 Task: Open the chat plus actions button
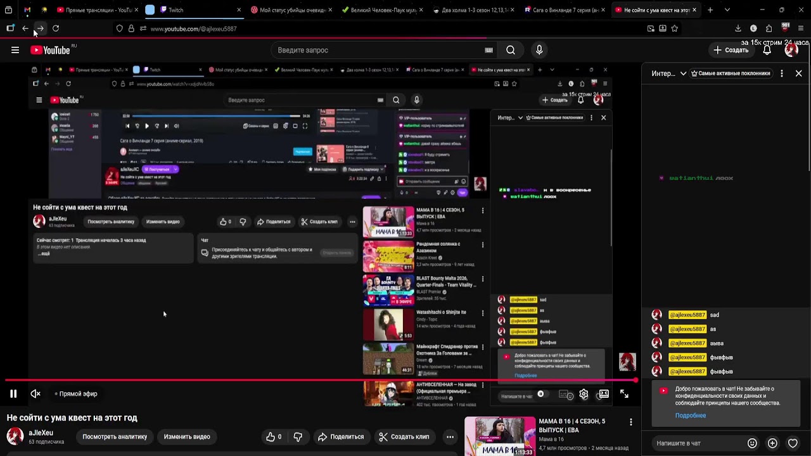click(772, 443)
